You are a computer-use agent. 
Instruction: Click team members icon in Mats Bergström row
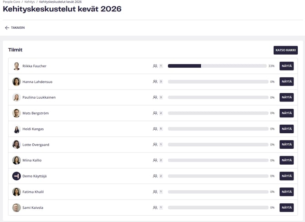point(155,113)
